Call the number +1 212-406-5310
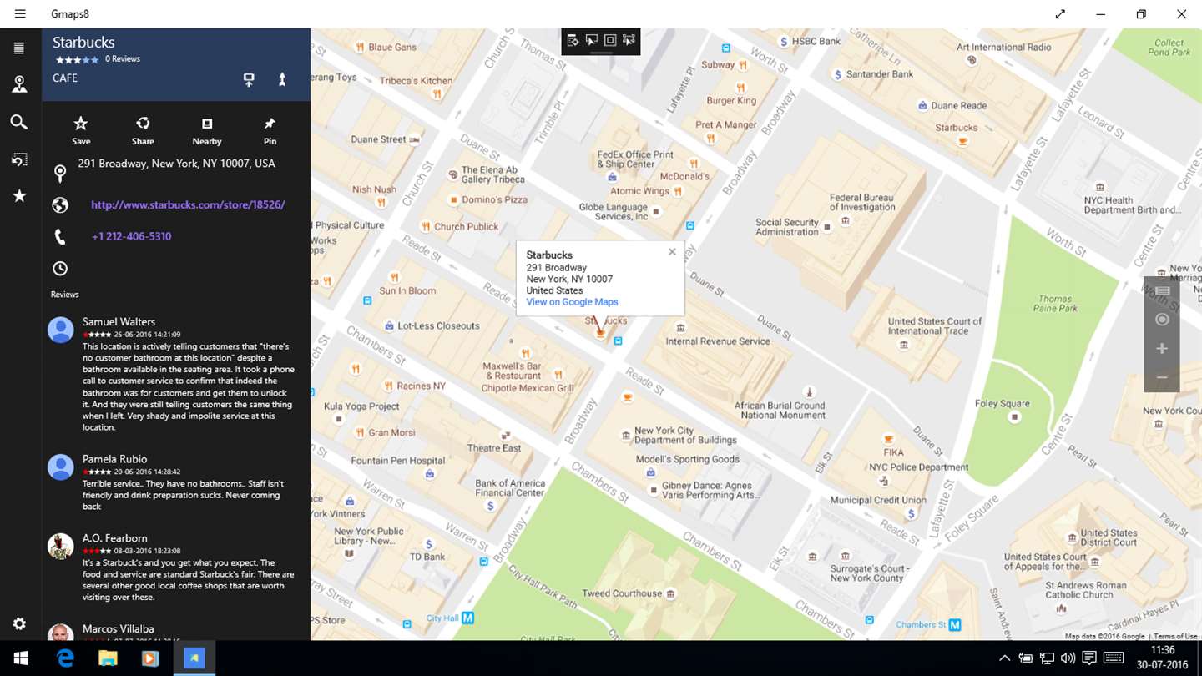The width and height of the screenshot is (1202, 676). coord(132,236)
